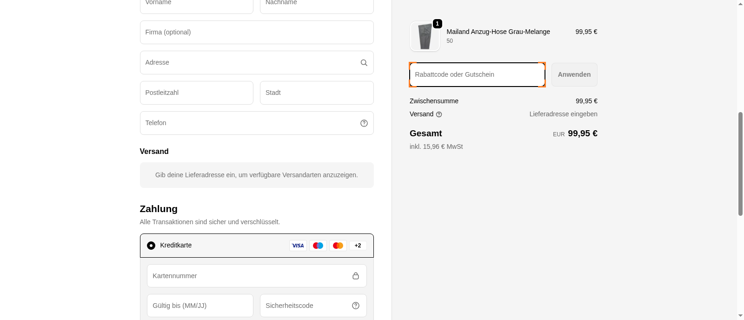Select the Stadt input field

(317, 93)
